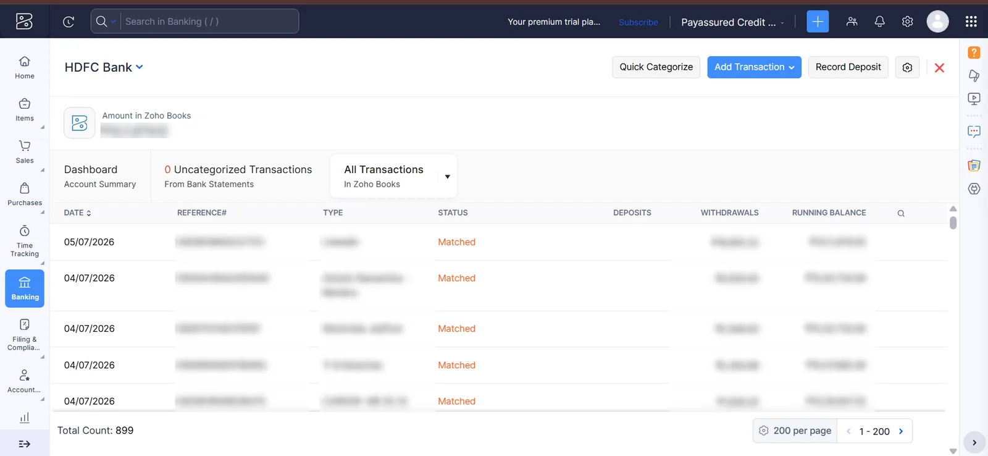
Task: Focus the Search in Banking field
Action: [210, 22]
